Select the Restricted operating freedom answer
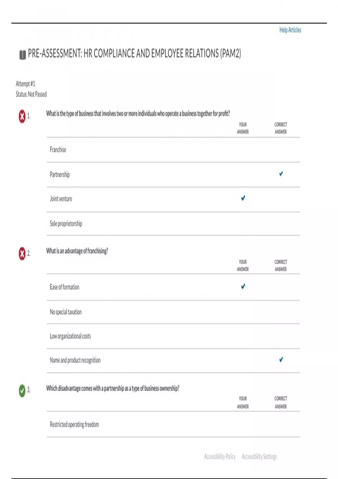This screenshot has width=338, height=479. tap(74, 425)
